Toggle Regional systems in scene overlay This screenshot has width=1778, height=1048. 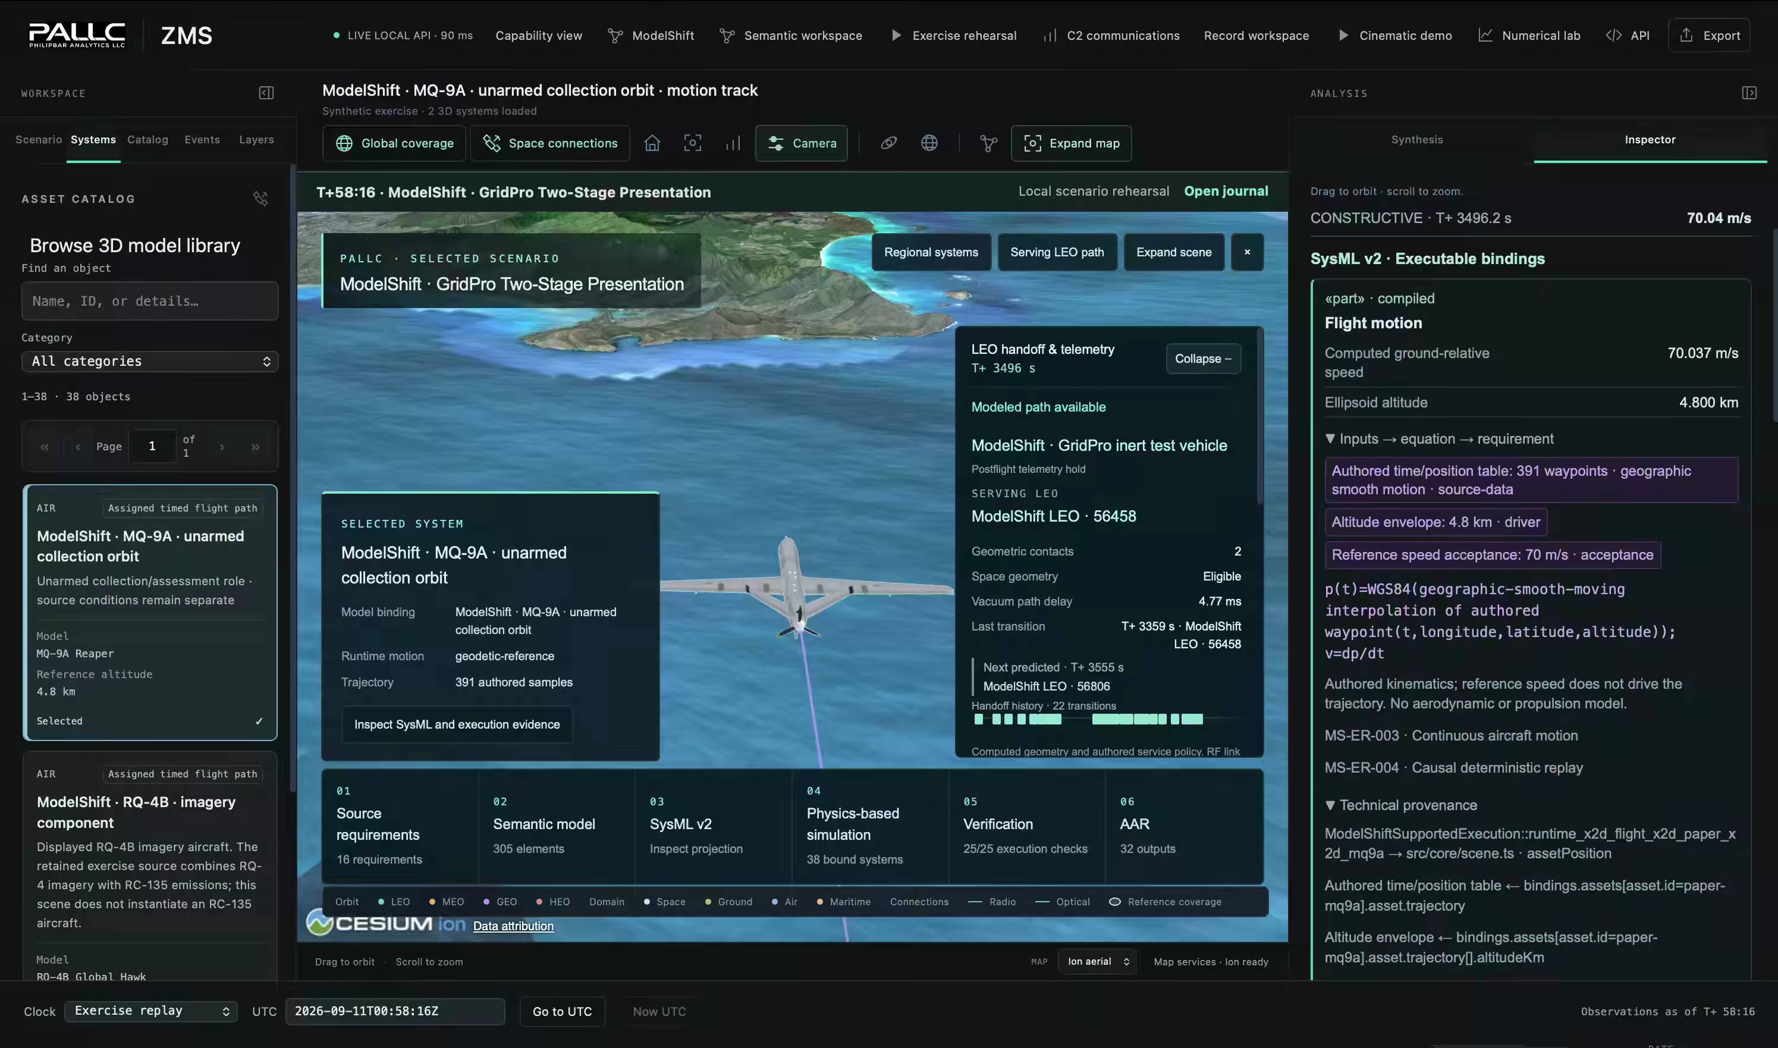[931, 252]
